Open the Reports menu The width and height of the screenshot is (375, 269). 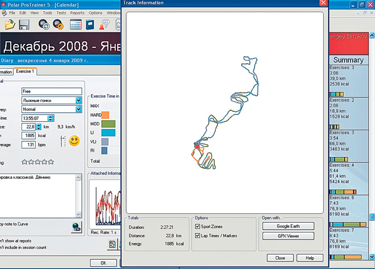pyautogui.click(x=77, y=13)
